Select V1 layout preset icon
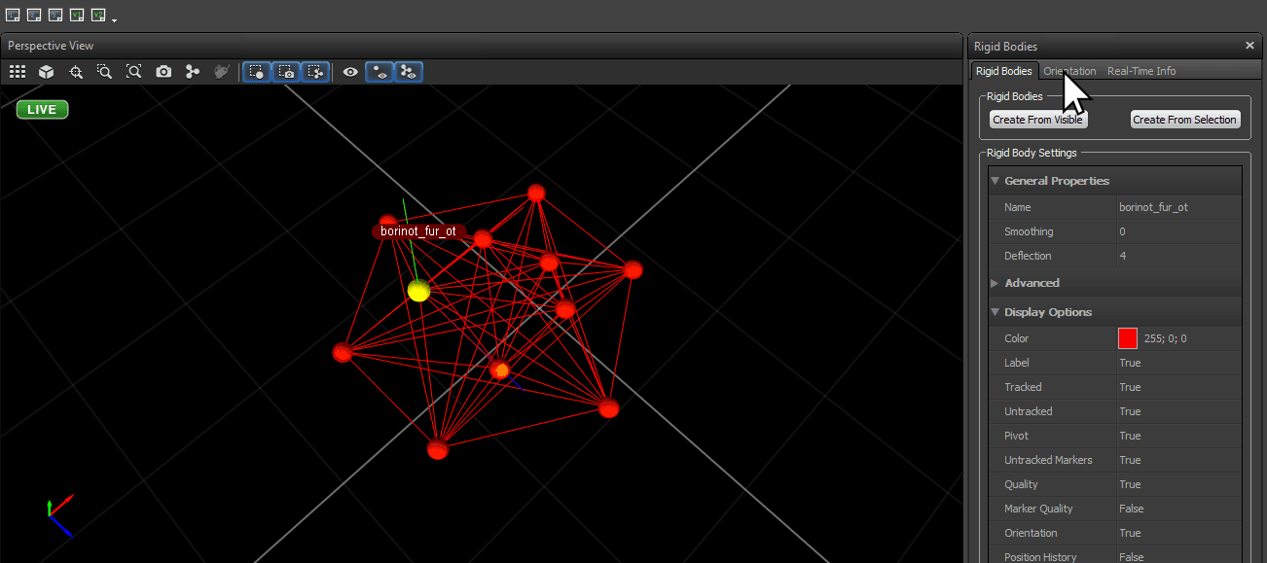The height and width of the screenshot is (563, 1267). coord(77,15)
